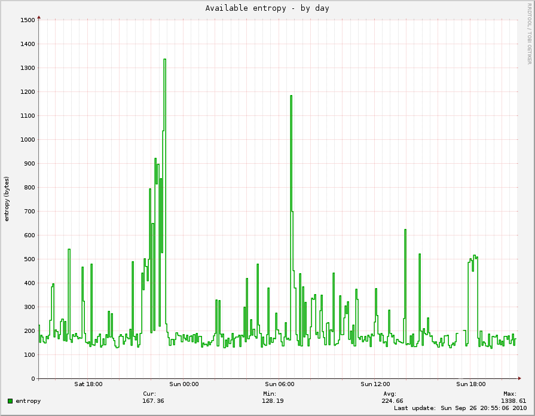Click the minimum value 128.19

(x=273, y=401)
